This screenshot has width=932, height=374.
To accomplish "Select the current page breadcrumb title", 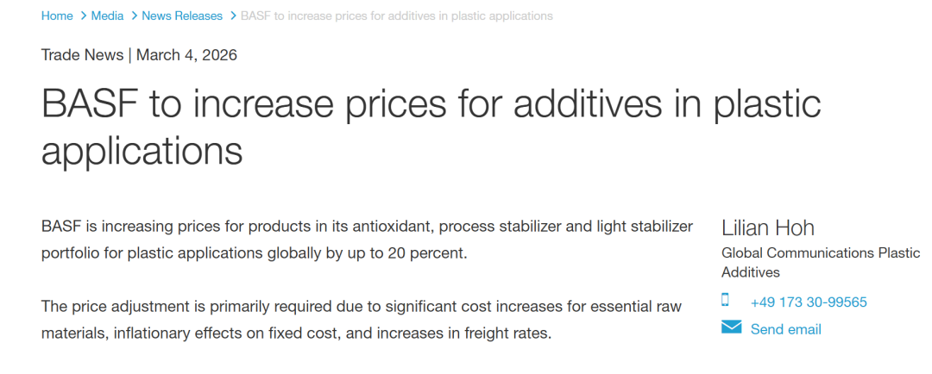I will tap(397, 16).
